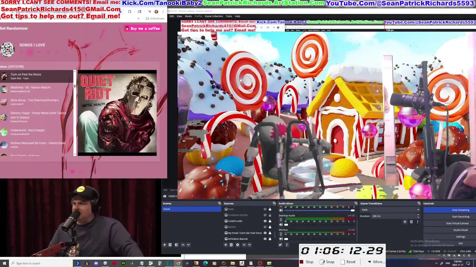
Task: Click Stop Streaming button
Action: [450, 210]
